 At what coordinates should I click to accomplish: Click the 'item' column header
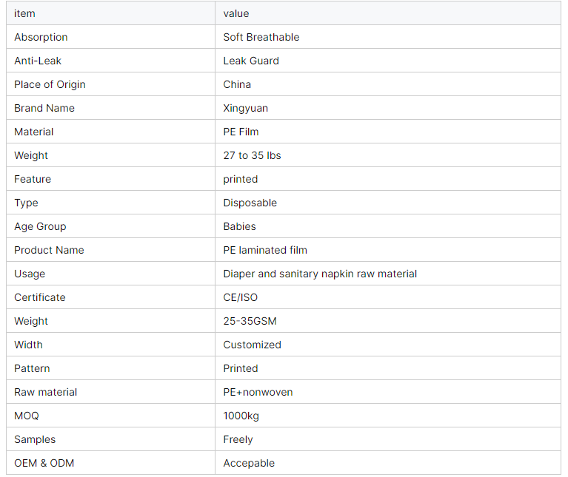click(x=24, y=13)
